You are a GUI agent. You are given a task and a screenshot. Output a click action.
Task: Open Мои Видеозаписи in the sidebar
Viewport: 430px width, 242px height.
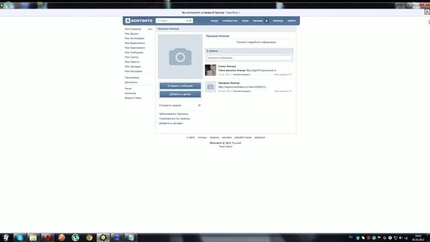click(134, 43)
